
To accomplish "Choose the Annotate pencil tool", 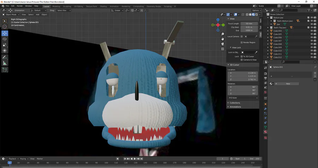I will 5,57.
